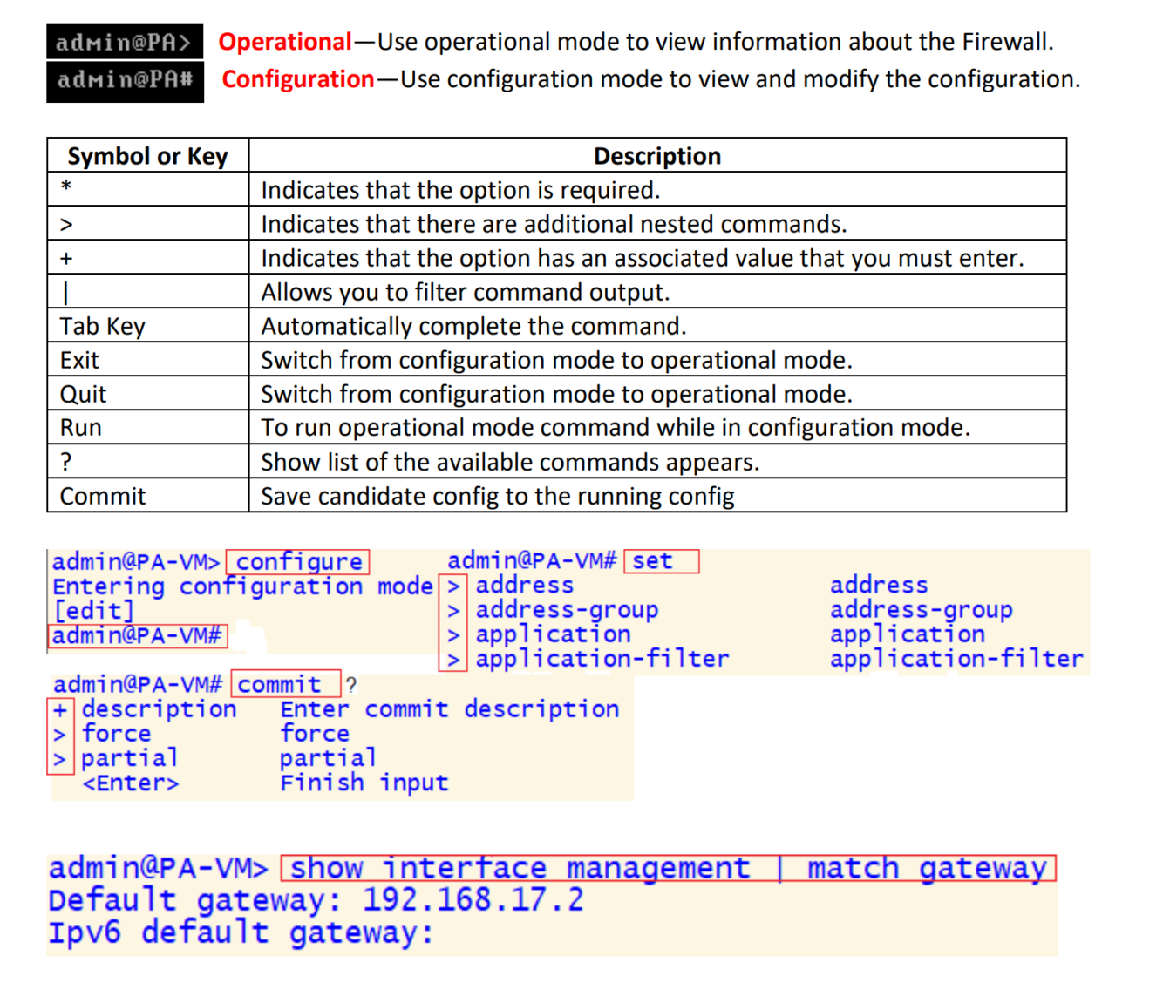Click the description in the Quit row
The image size is (1163, 983).
(x=556, y=394)
